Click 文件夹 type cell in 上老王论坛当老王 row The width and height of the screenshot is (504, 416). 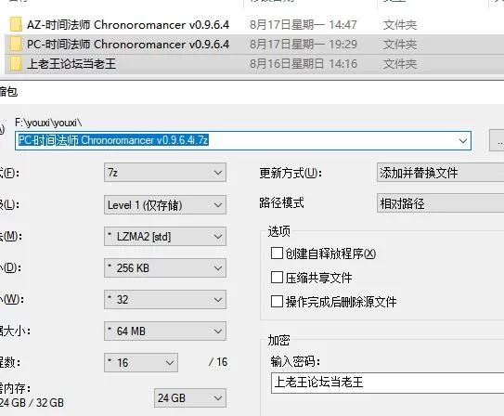click(399, 64)
